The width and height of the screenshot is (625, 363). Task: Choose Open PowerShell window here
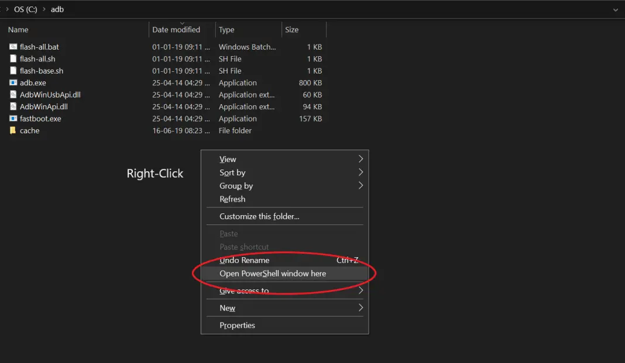pyautogui.click(x=273, y=274)
